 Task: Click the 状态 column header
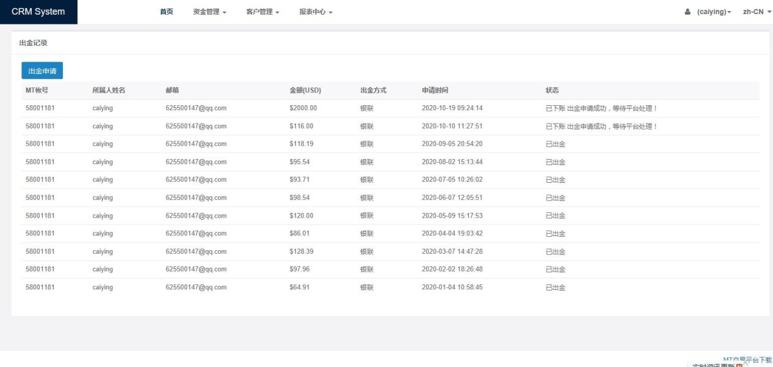coord(552,91)
